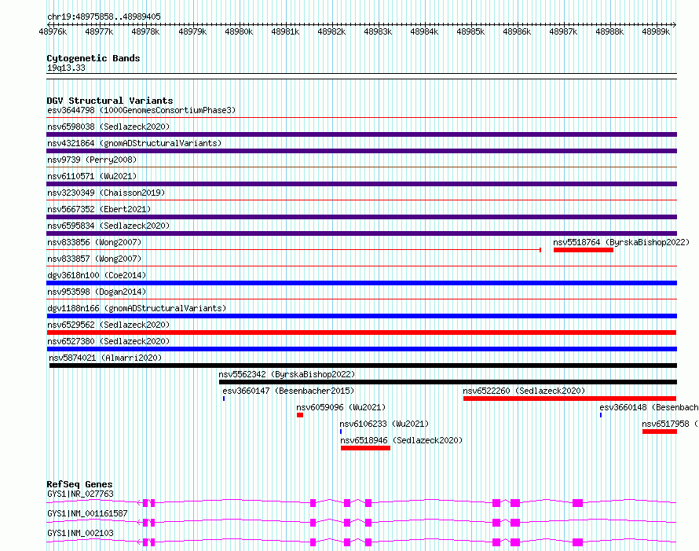Open variant nsv6110571 (Wu2021)
Viewport: 699px width, 551px height.
tap(92, 176)
